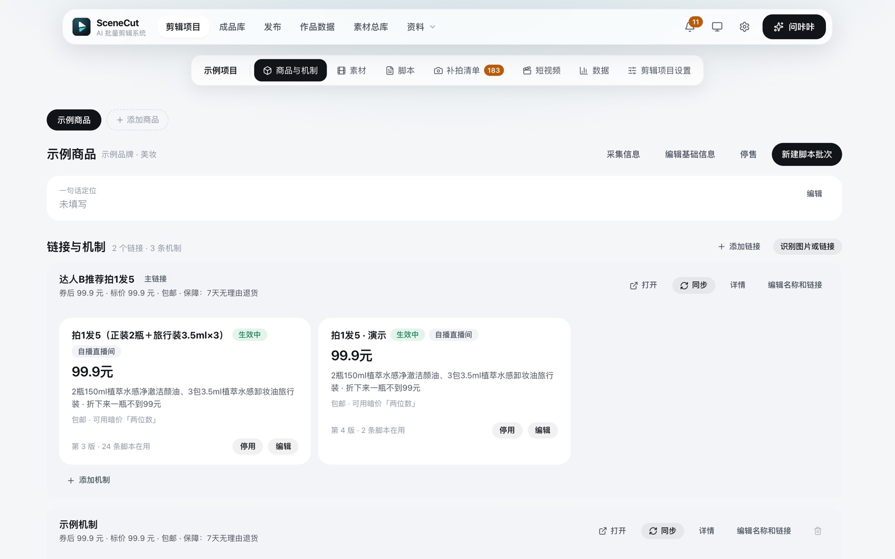Click 编辑名称和链接 for 示例机制
The height and width of the screenshot is (559, 895).
tap(764, 531)
